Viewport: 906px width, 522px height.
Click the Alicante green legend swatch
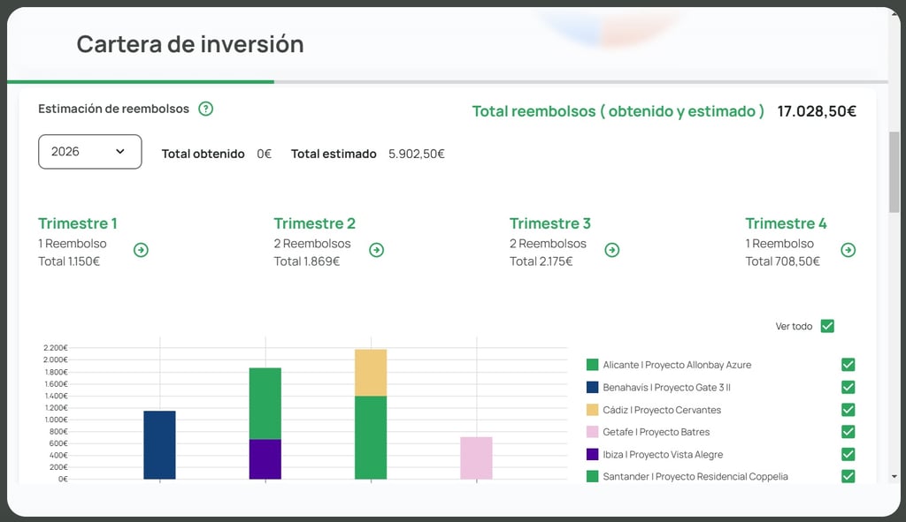click(x=592, y=365)
